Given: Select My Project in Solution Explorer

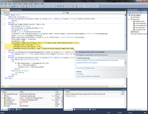Looking at the screenshot, I should 136,17.
